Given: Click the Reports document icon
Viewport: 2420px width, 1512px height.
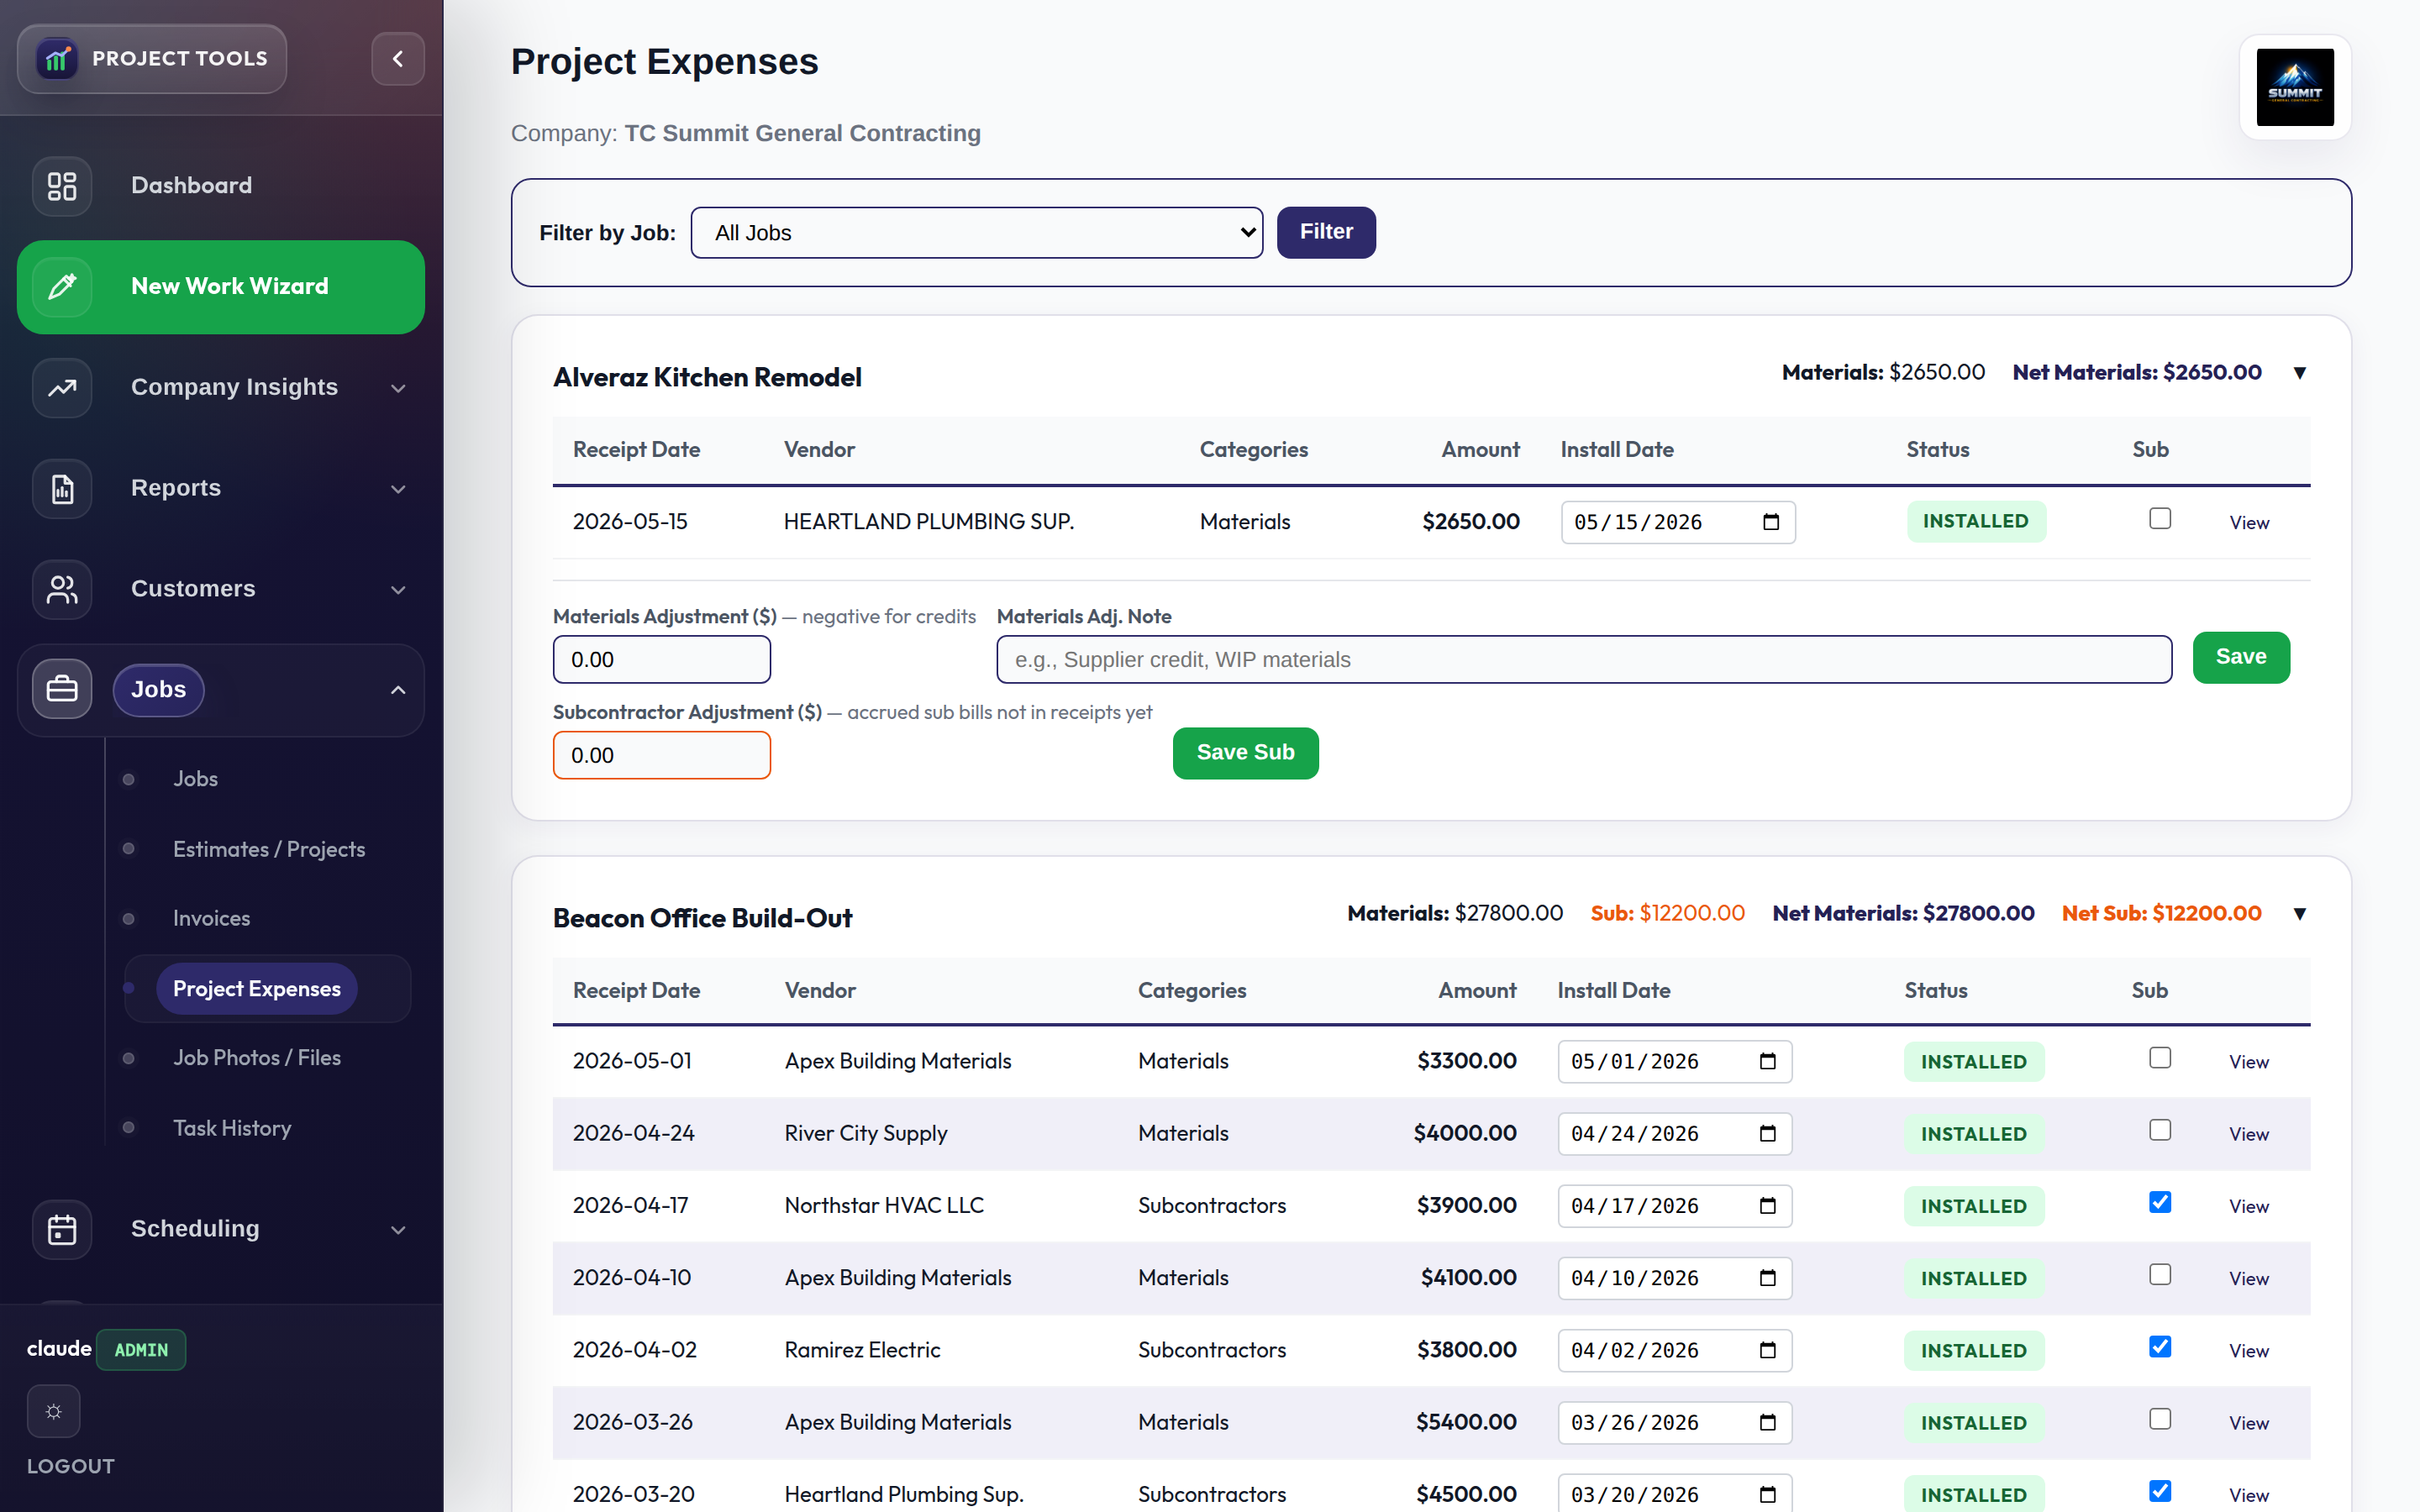Looking at the screenshot, I should (62, 488).
